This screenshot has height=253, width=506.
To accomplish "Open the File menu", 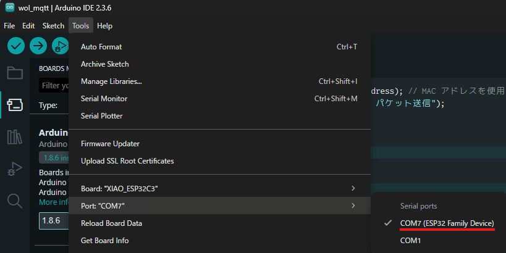I will point(9,26).
